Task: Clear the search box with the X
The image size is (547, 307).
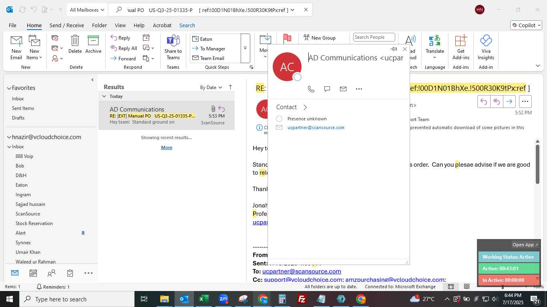Action: pyautogui.click(x=306, y=10)
